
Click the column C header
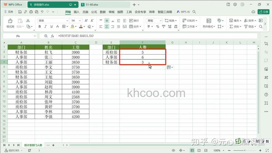point(76,43)
